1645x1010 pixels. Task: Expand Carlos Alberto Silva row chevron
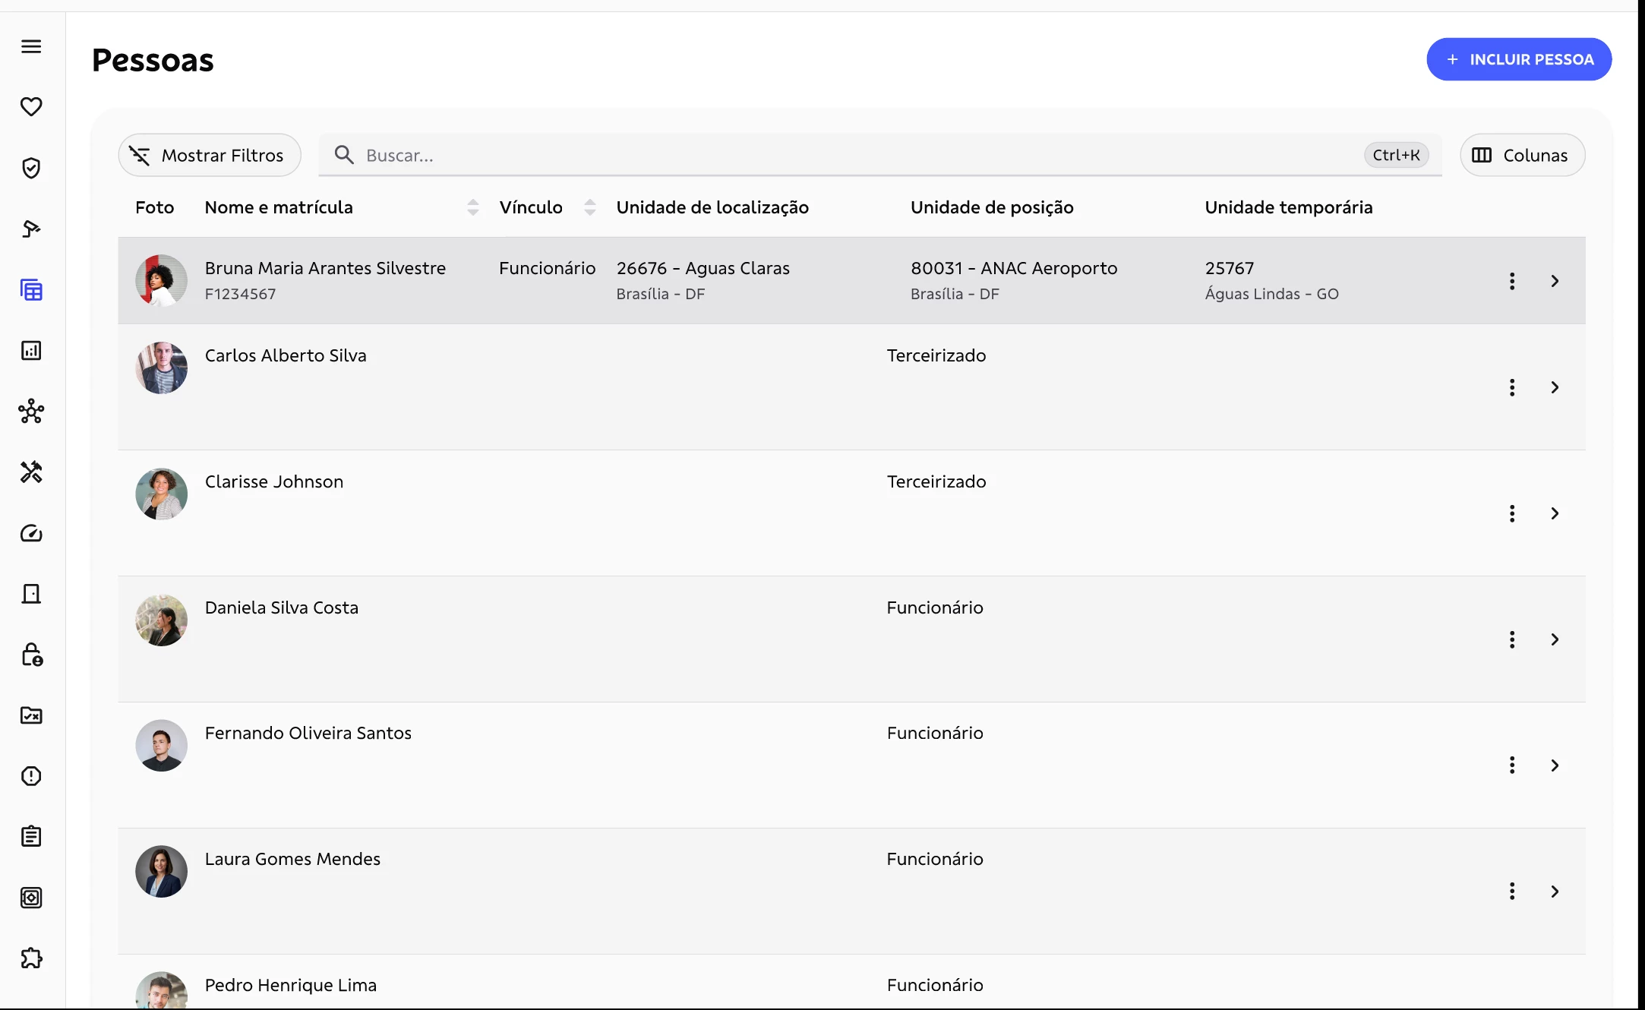pos(1555,387)
